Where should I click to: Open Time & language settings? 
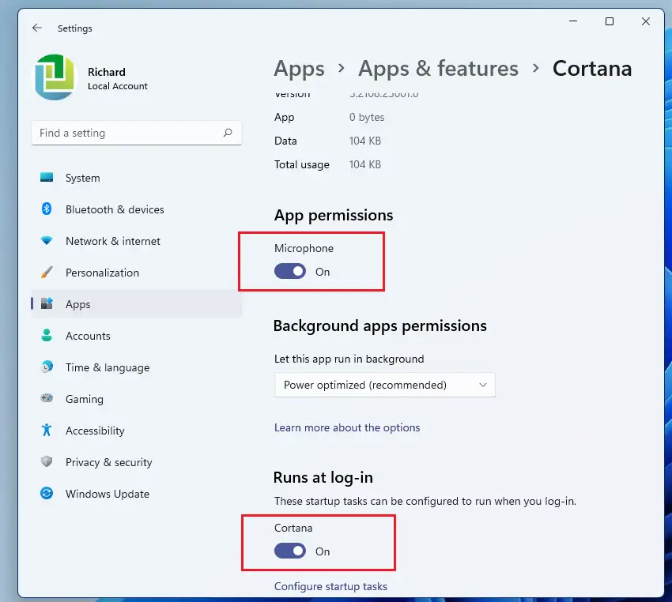point(137,367)
